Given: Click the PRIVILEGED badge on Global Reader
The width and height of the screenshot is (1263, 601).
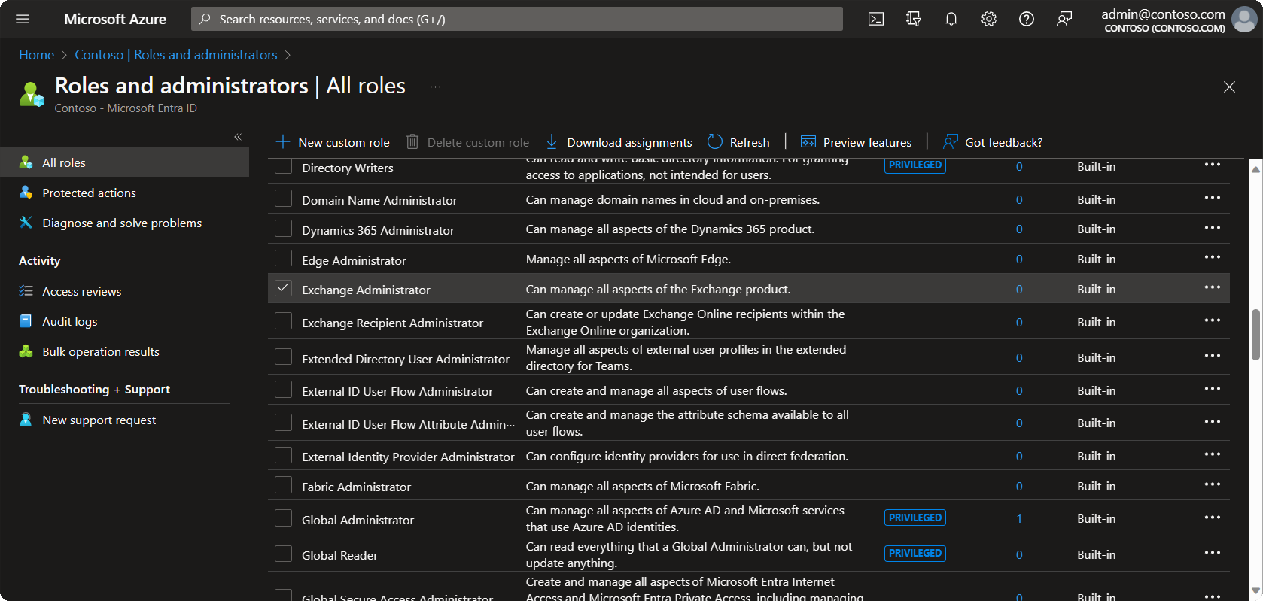Looking at the screenshot, I should (915, 553).
